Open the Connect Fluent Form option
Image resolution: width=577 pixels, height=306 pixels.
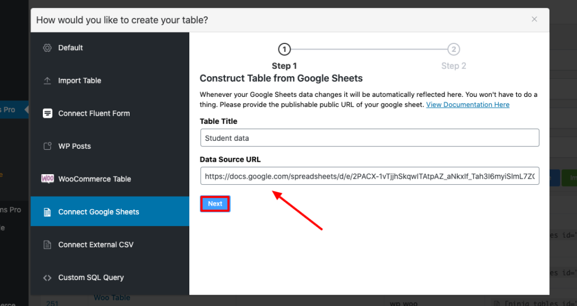94,113
